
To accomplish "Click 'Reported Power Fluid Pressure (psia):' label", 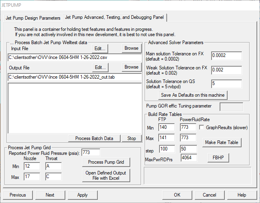I will click(44, 153).
